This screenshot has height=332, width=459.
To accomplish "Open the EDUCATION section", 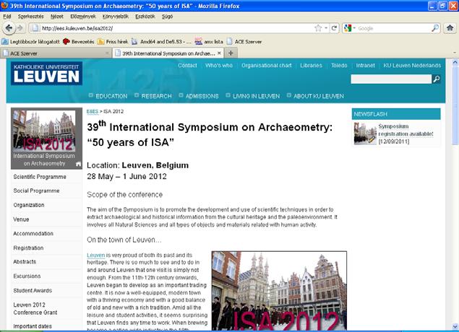I will [x=111, y=96].
